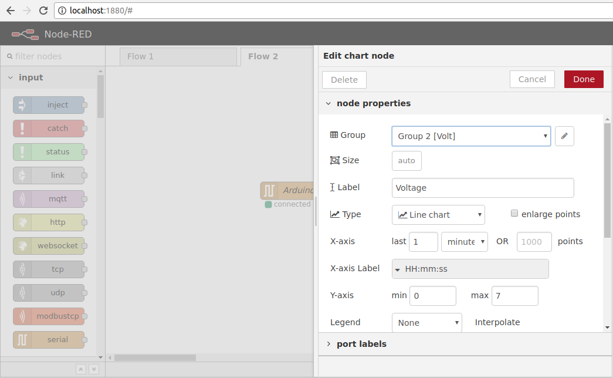Expand all palette categories double-down arrow

[x=94, y=369]
